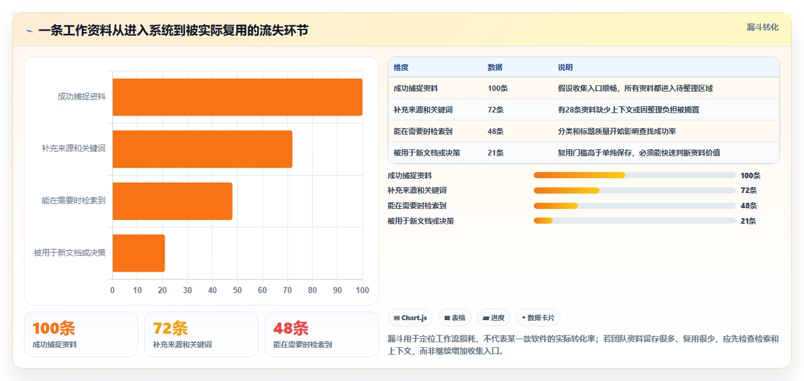The image size is (804, 381).
Task: Click the footer note starting with 漏斗用于定位工作流损耗
Action: (x=583, y=345)
